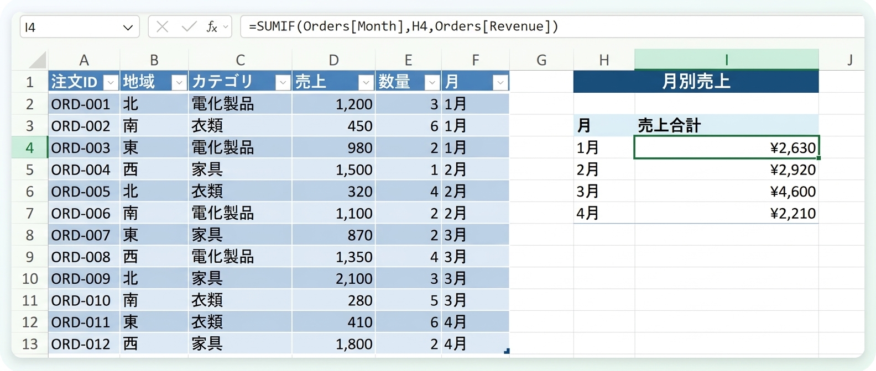Select the ORD-001 cell

pyautogui.click(x=84, y=104)
